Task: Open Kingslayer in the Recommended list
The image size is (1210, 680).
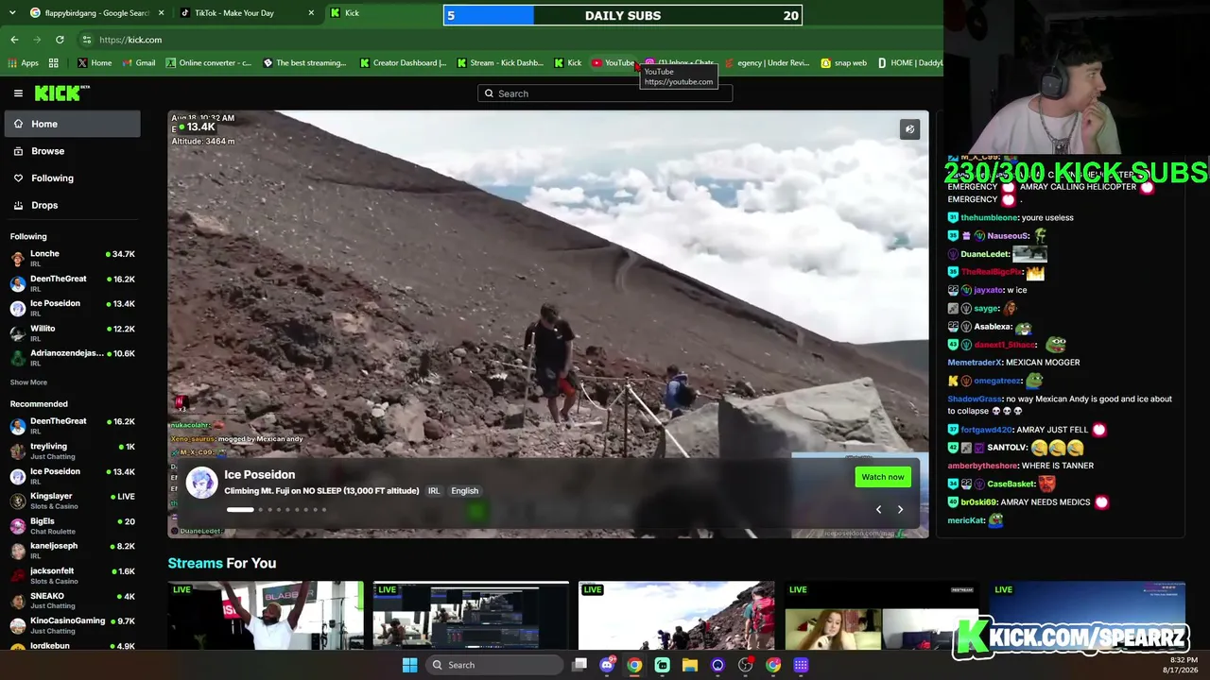Action: (72, 501)
